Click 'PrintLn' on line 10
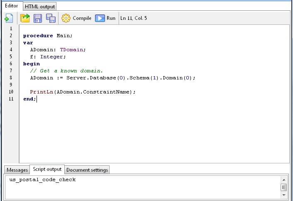This screenshot has width=293, height=201. coord(42,92)
